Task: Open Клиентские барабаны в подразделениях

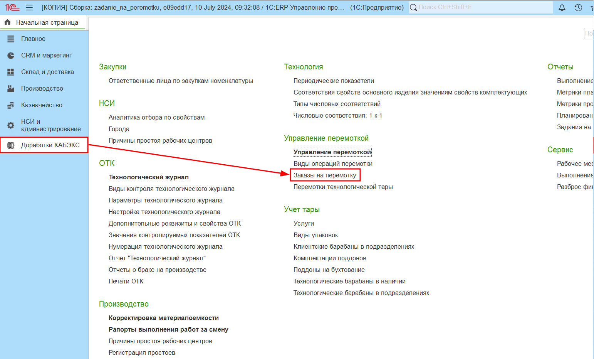Action: click(x=354, y=247)
